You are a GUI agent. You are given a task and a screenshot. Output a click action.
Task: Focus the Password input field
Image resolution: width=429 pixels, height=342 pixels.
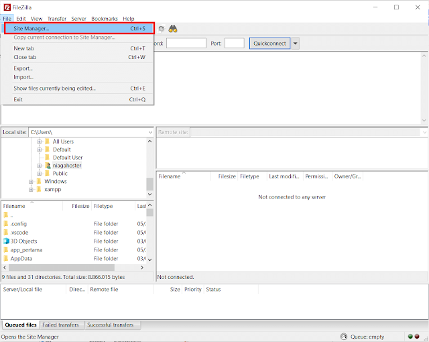coord(186,43)
